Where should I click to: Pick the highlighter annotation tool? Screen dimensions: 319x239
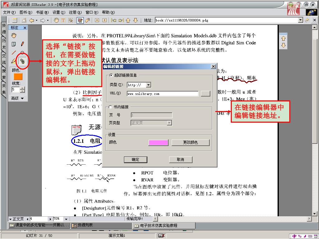click(13, 61)
